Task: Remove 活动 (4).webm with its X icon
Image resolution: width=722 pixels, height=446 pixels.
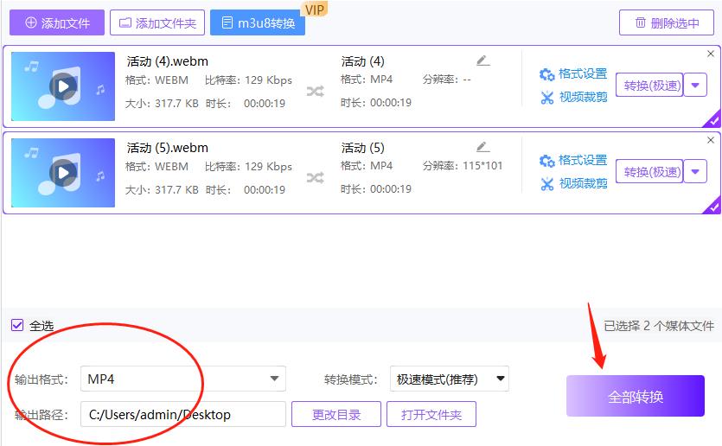Action: [711, 54]
